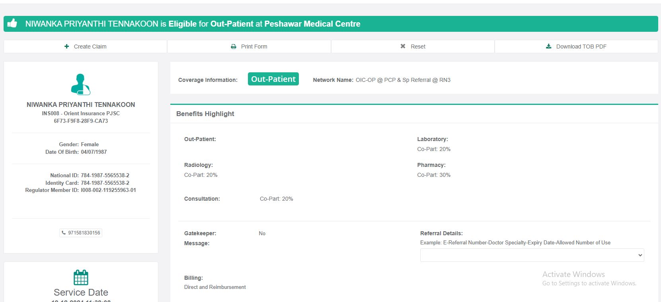661x302 pixels.
Task: Click the Print Form button
Action: pos(249,46)
